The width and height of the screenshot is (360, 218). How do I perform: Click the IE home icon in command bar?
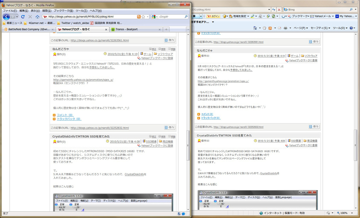coord(255,28)
